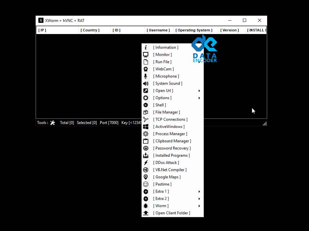Screen dimensions: 309x231
Task: Click the ActiveWindows Windows-logo icon
Action: click(146, 127)
